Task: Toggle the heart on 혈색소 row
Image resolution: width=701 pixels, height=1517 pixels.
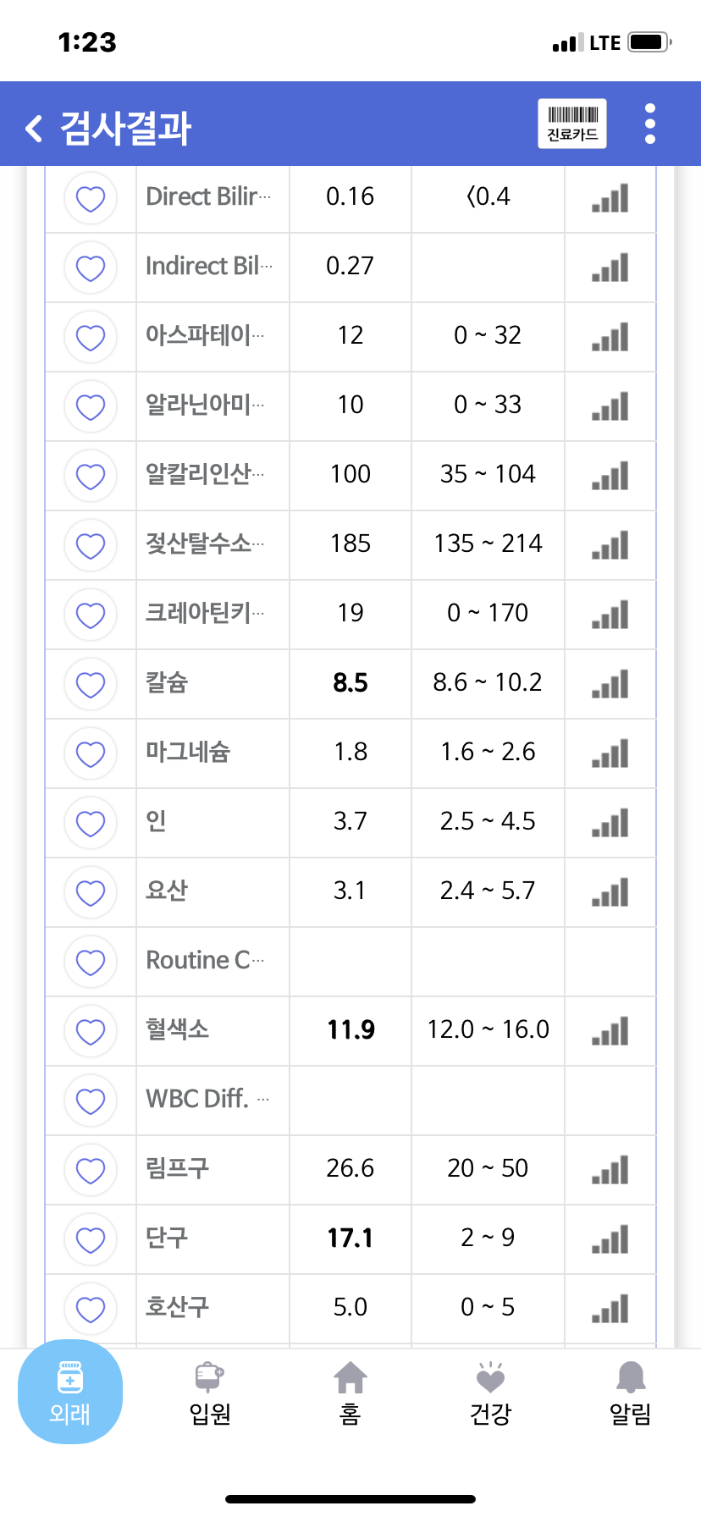Action: [91, 1031]
